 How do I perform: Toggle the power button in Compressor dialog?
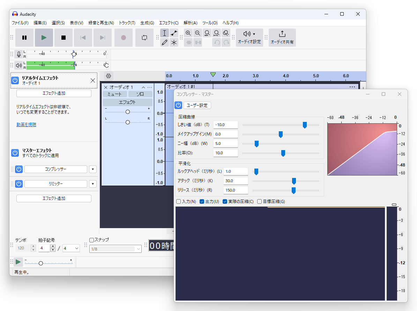click(x=178, y=105)
